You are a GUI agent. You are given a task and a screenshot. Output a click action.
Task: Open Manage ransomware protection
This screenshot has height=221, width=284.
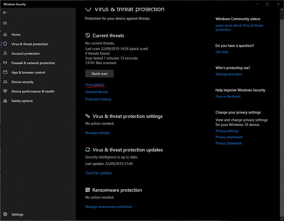[109, 207]
